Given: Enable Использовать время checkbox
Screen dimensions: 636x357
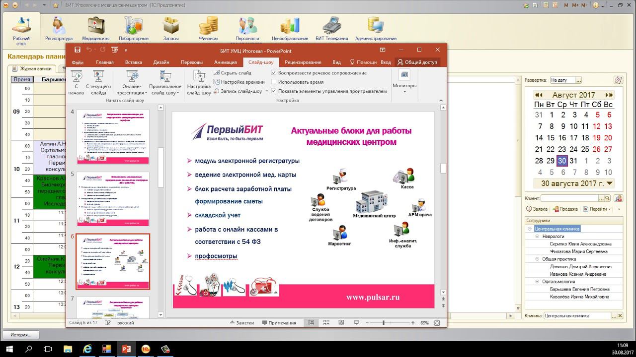Looking at the screenshot, I should [274, 82].
